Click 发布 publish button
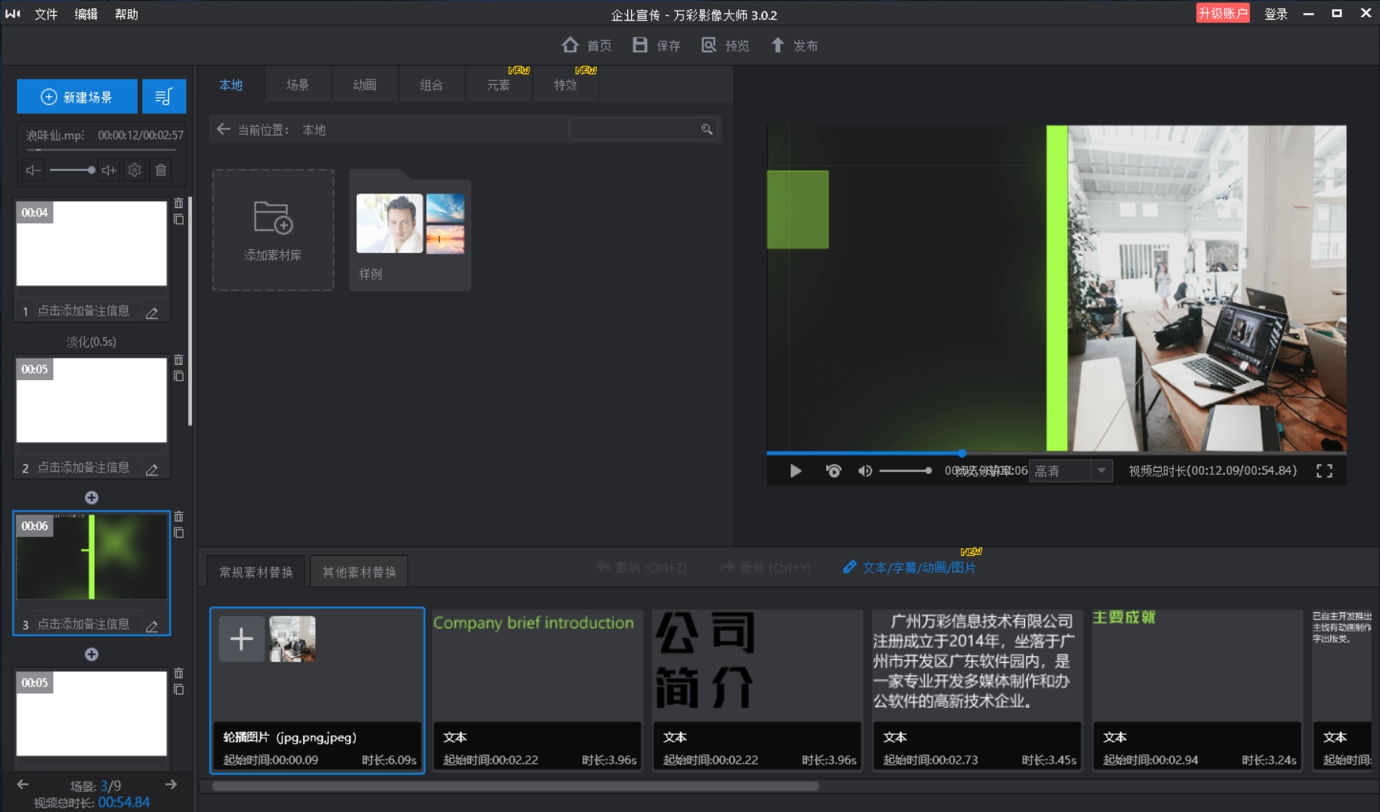Screen dimensions: 1380x812 [x=794, y=45]
